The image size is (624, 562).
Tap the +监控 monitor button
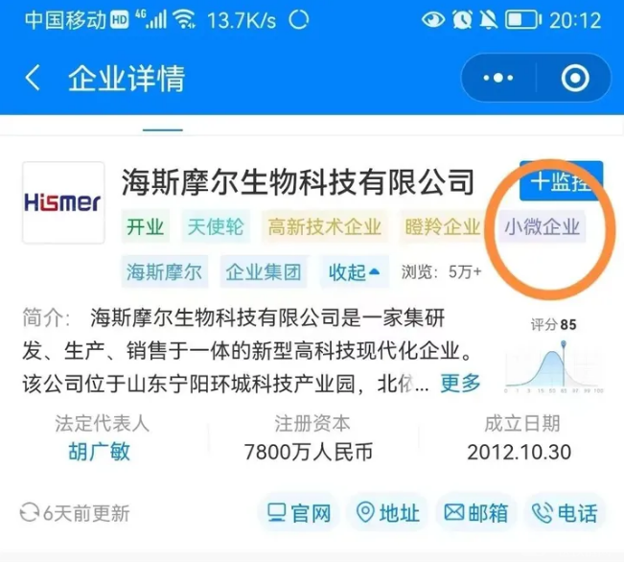[561, 181]
